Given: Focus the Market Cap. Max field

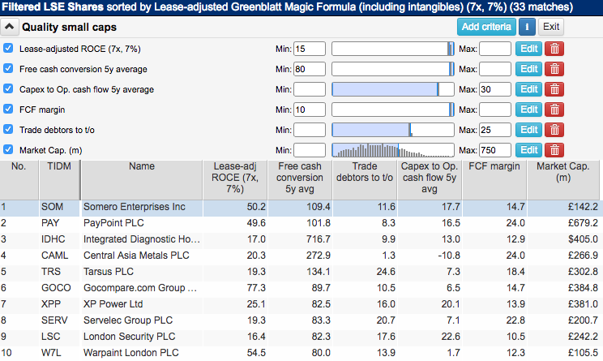Looking at the screenshot, I should [495, 150].
